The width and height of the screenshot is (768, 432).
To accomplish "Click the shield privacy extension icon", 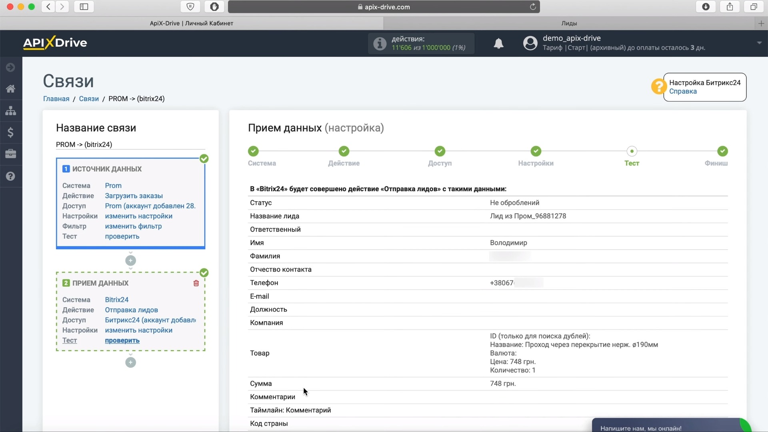I will [x=190, y=7].
